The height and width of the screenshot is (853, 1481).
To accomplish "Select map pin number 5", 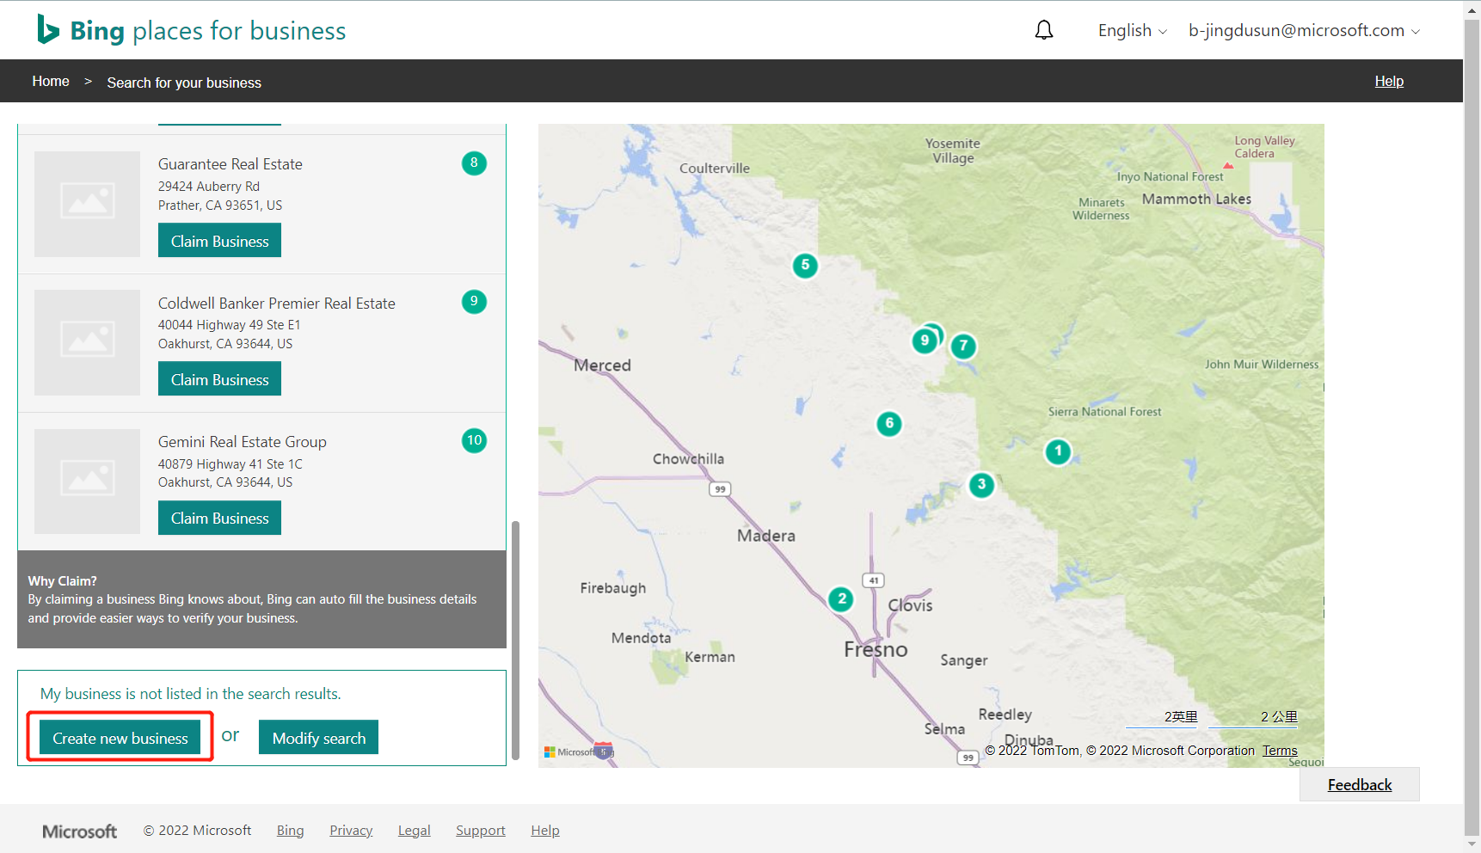I will tap(805, 265).
